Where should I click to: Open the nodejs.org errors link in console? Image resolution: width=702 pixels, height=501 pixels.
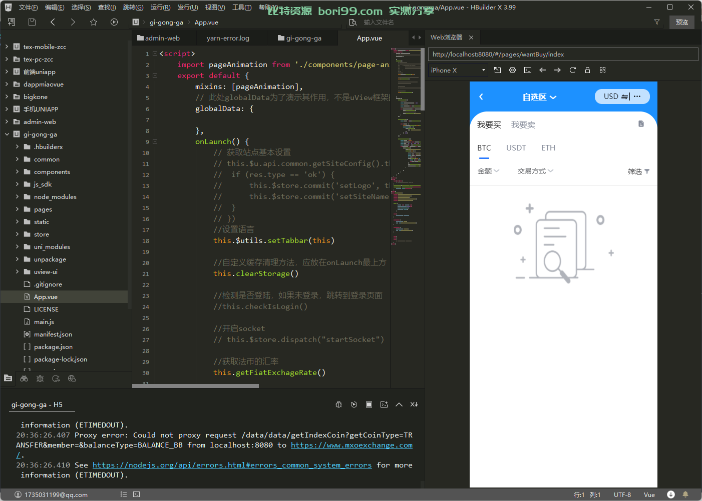[x=232, y=465]
